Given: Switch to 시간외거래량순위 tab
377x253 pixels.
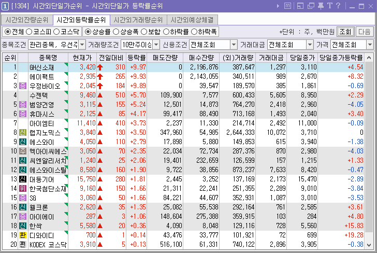Looking at the screenshot, I should click(138, 20).
